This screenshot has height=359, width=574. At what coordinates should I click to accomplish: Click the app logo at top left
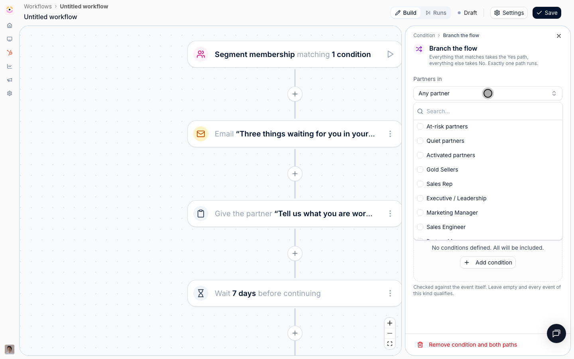click(10, 10)
